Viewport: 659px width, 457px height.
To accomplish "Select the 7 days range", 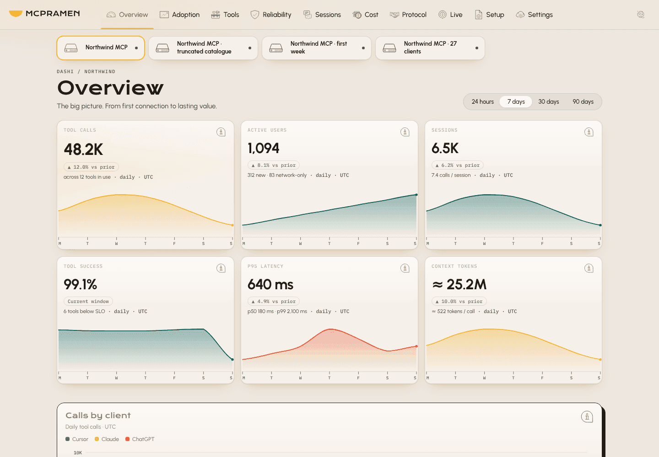I will point(516,101).
